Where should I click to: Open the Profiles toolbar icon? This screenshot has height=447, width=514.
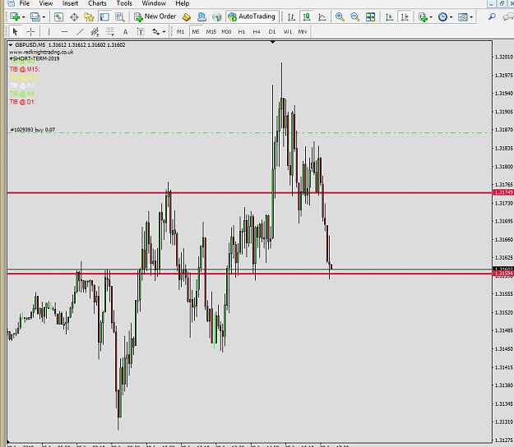point(35,16)
